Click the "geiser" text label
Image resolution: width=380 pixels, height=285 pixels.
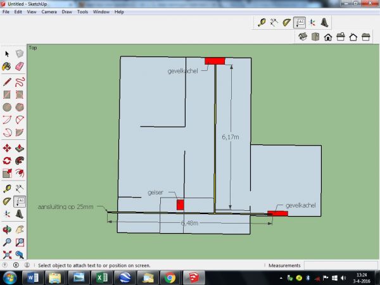tap(155, 193)
